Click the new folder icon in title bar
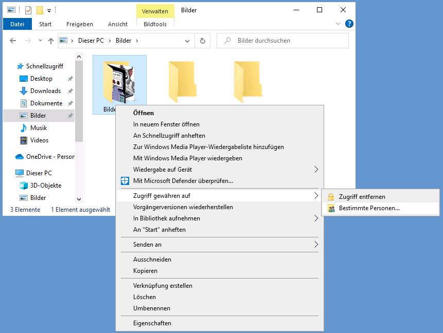This screenshot has height=333, width=443. coord(40,10)
